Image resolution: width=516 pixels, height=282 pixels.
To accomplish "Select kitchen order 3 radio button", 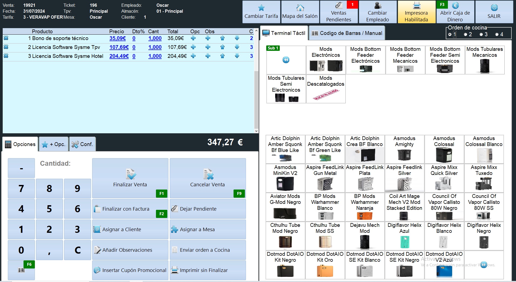I will [x=481, y=35].
